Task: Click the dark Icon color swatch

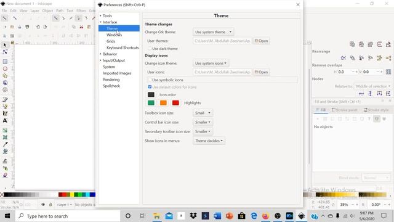Action: coord(151,94)
